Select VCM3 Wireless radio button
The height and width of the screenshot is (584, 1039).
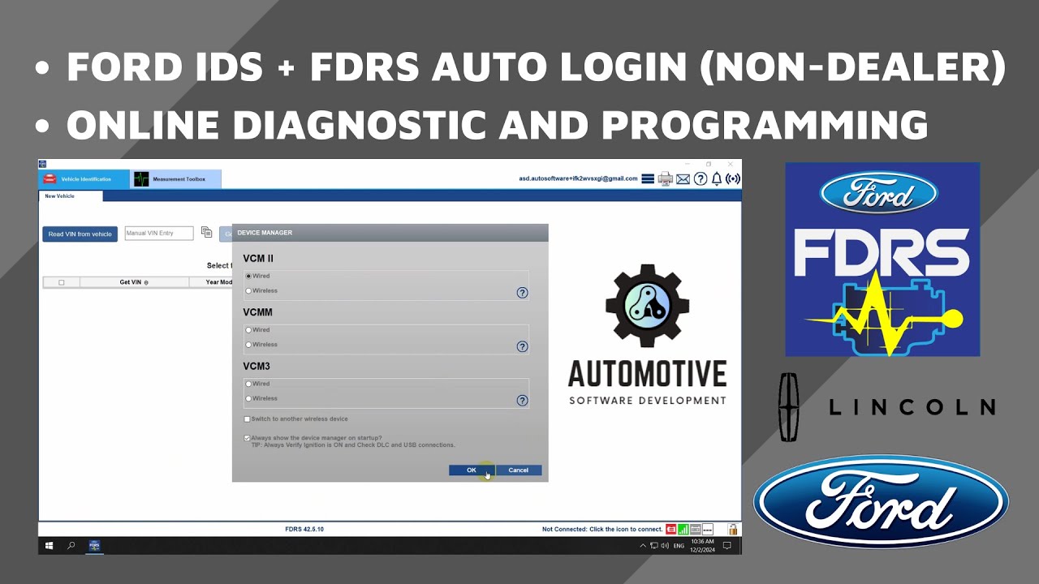[248, 398]
